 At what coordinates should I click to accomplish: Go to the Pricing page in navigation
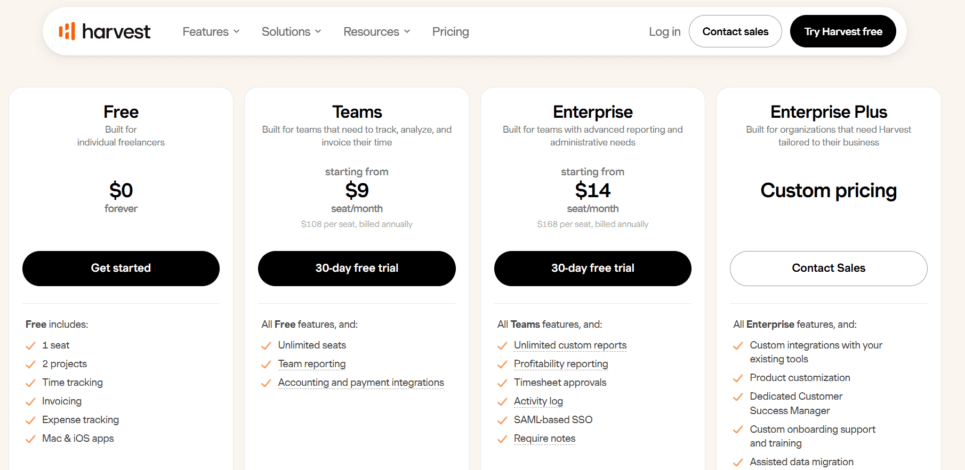(x=451, y=31)
